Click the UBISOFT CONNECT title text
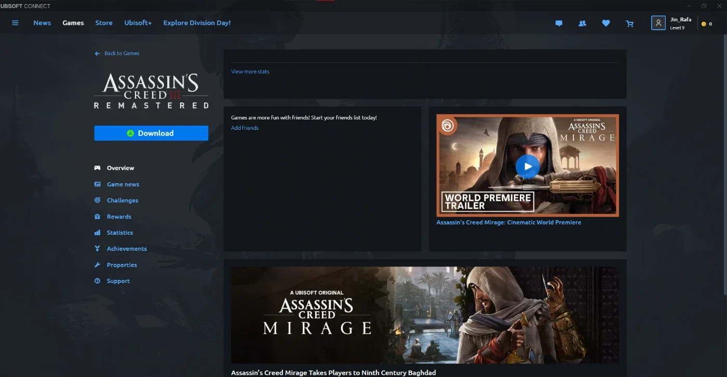The image size is (727, 377). (x=25, y=6)
